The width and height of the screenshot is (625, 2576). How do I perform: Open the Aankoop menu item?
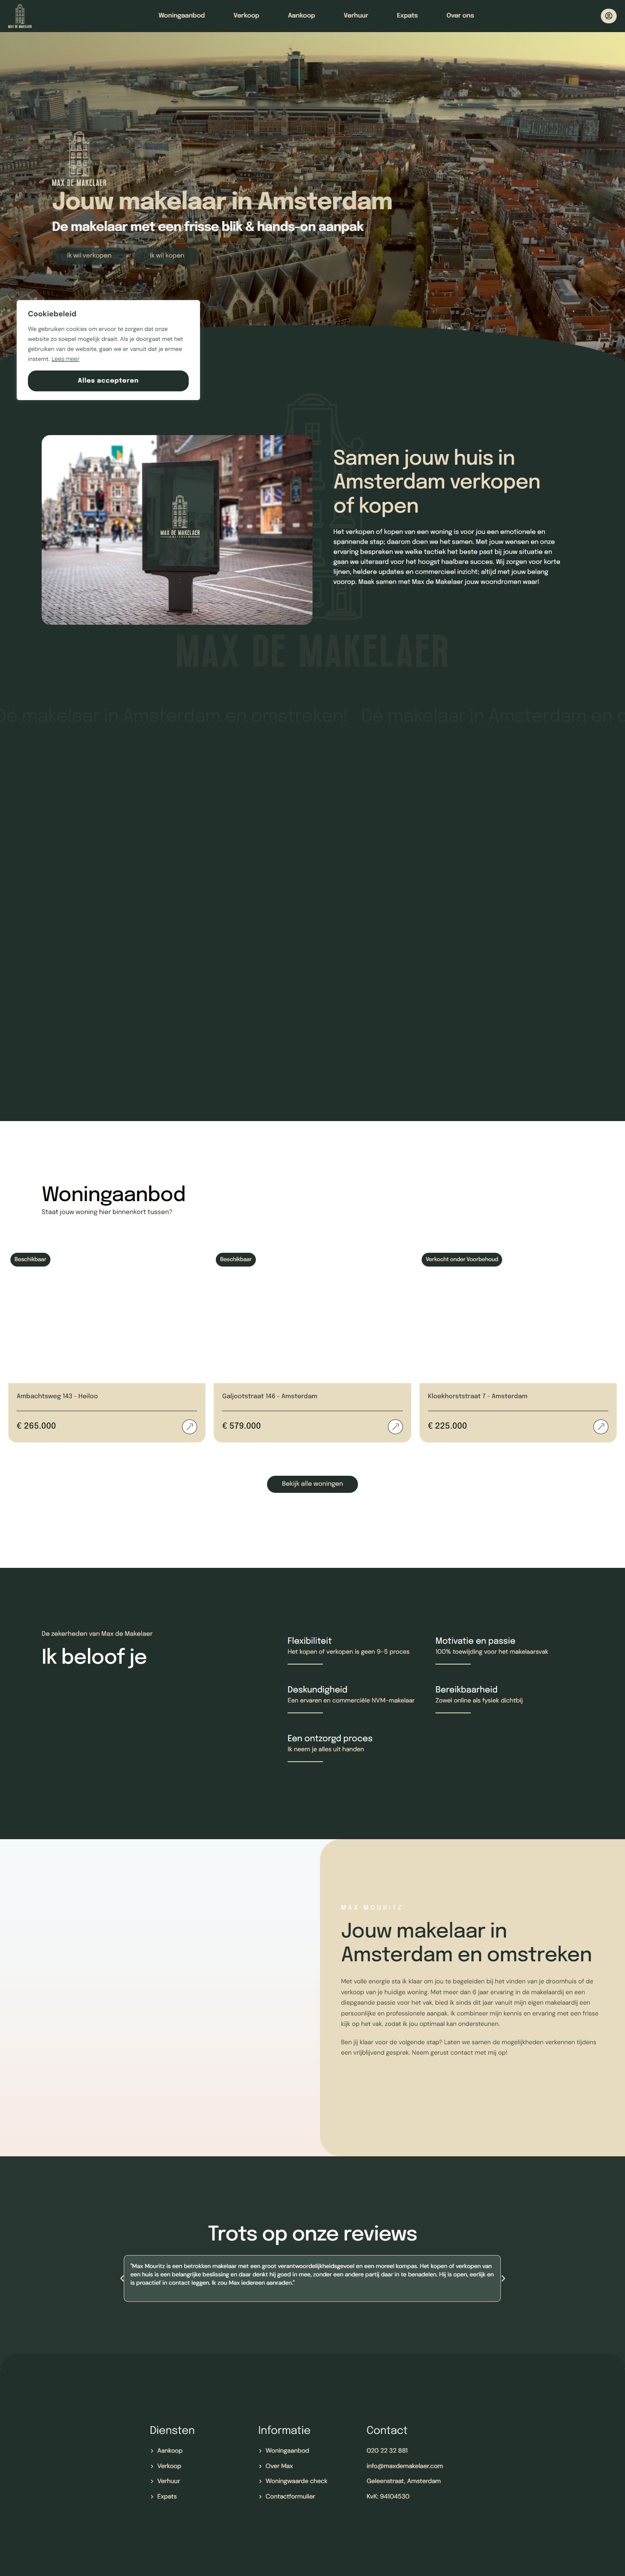pyautogui.click(x=301, y=16)
